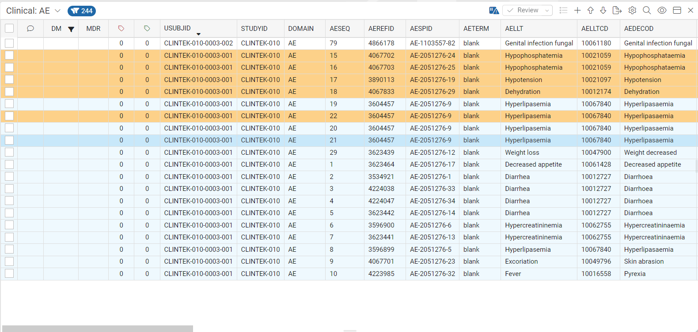Click AESPID cell AE-2051276-33
Screen dimensions: 698x332
[432, 189]
